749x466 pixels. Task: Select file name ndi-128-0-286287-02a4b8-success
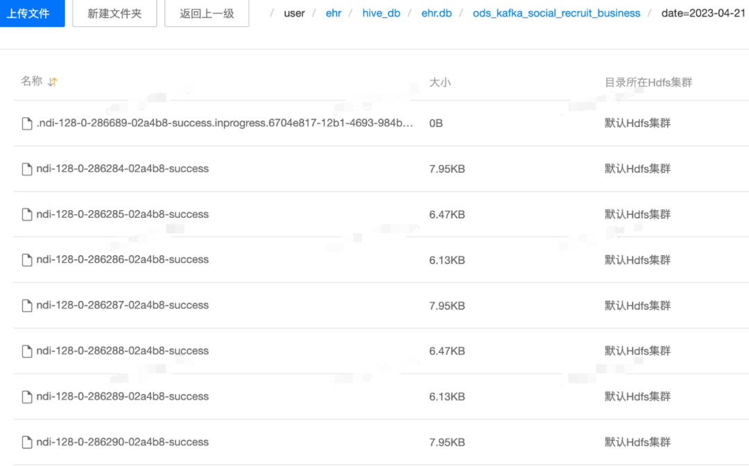click(x=122, y=305)
